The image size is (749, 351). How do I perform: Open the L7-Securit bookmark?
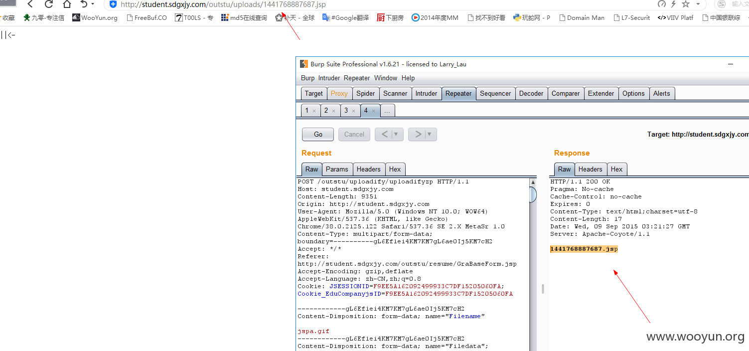(x=631, y=17)
